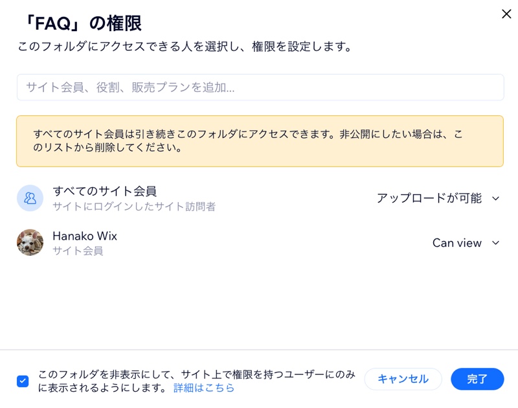Click the folder access description text below title
The height and width of the screenshot is (408, 518).
[x=185, y=46]
